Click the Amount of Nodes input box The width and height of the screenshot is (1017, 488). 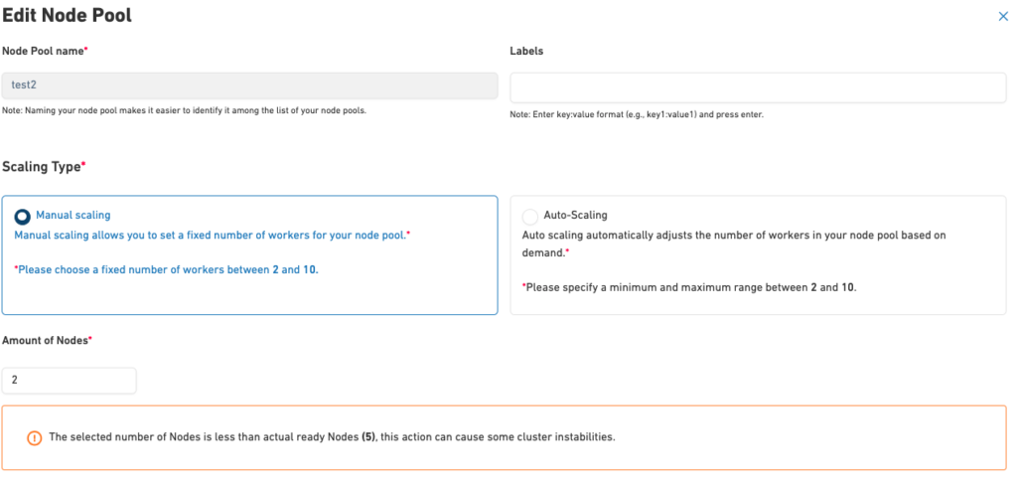tap(69, 381)
